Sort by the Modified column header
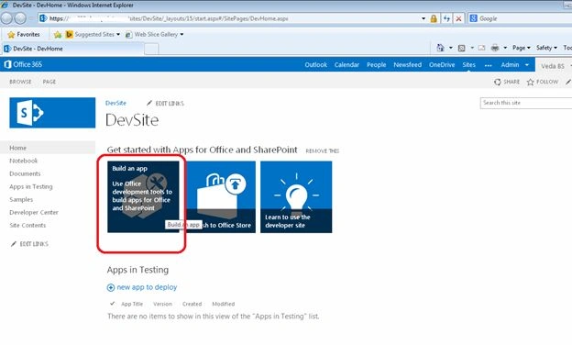The height and width of the screenshot is (345, 572). point(224,304)
